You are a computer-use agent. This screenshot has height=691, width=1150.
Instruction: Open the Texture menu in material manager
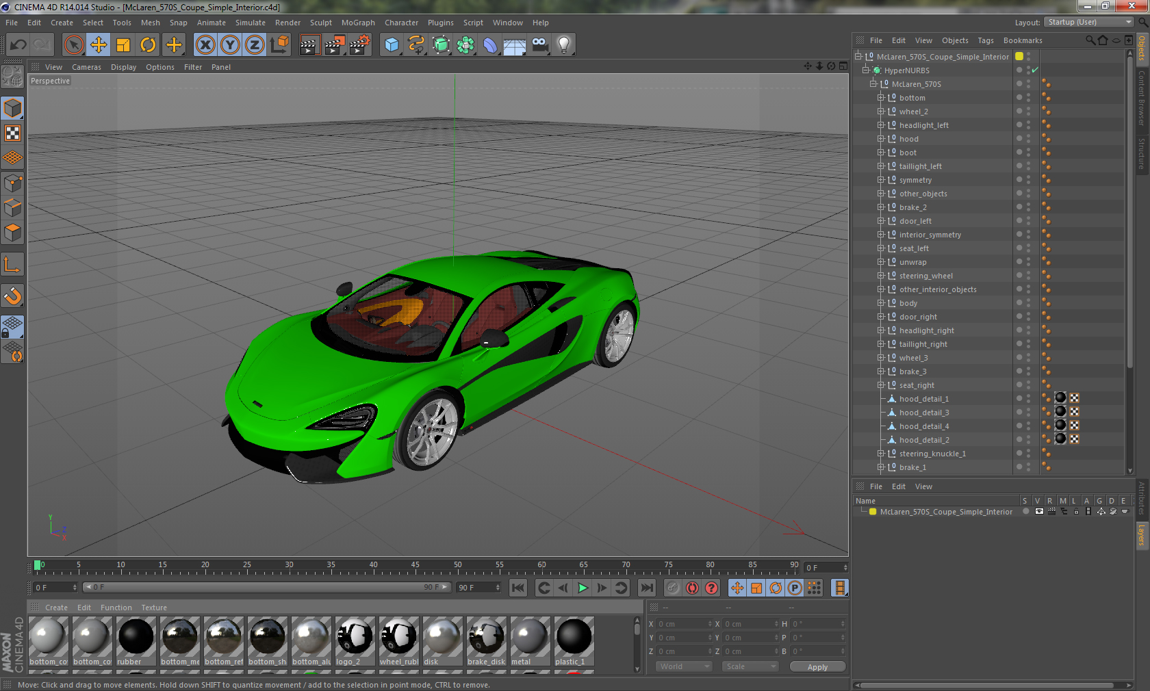pyautogui.click(x=154, y=608)
